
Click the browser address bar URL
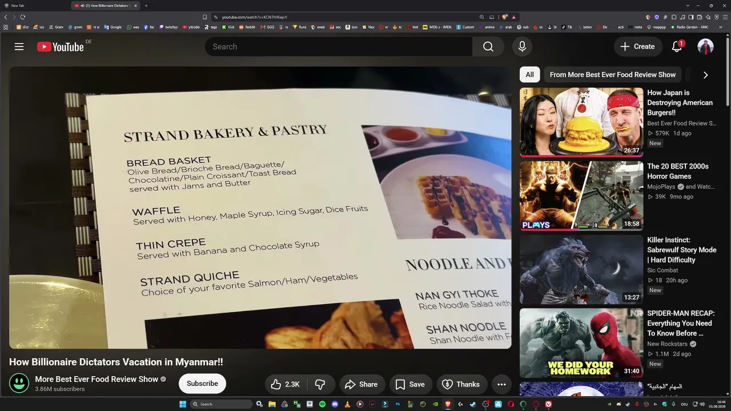click(x=254, y=17)
